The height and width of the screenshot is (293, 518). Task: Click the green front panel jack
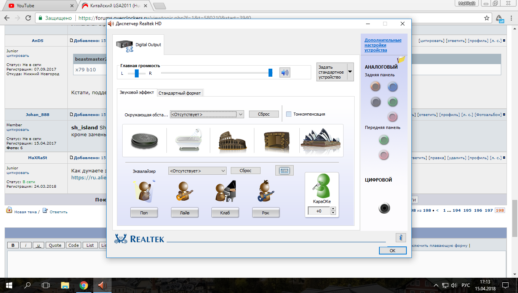384,140
